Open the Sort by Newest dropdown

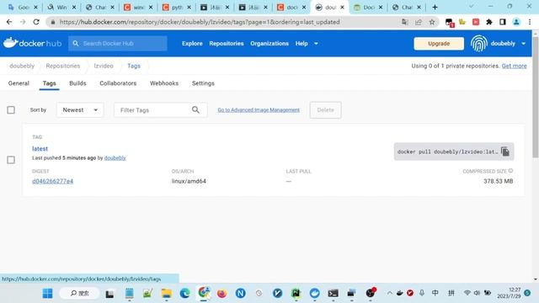80,110
